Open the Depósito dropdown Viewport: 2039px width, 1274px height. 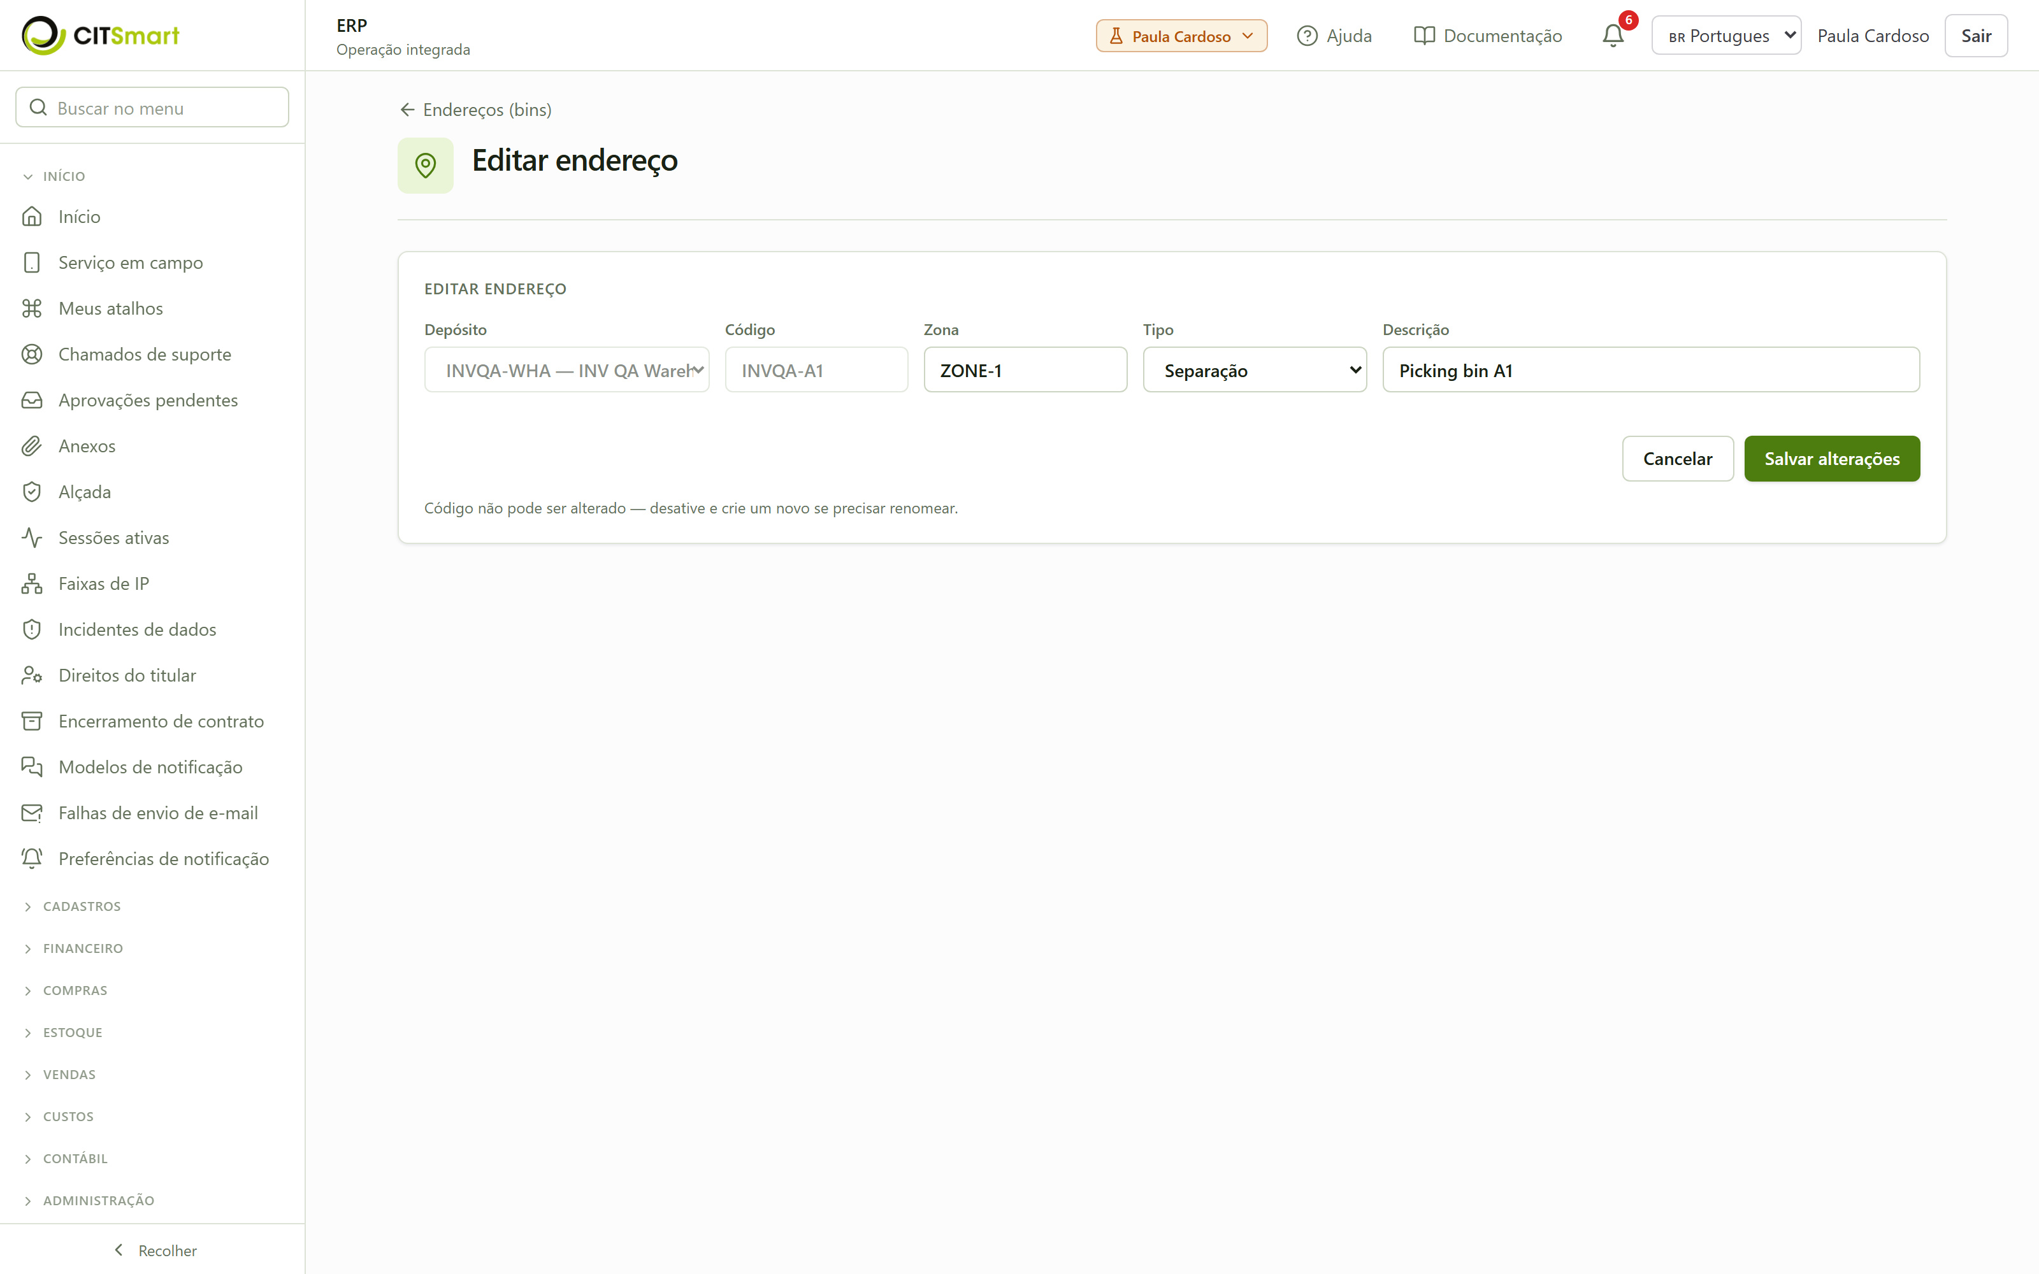click(x=567, y=370)
